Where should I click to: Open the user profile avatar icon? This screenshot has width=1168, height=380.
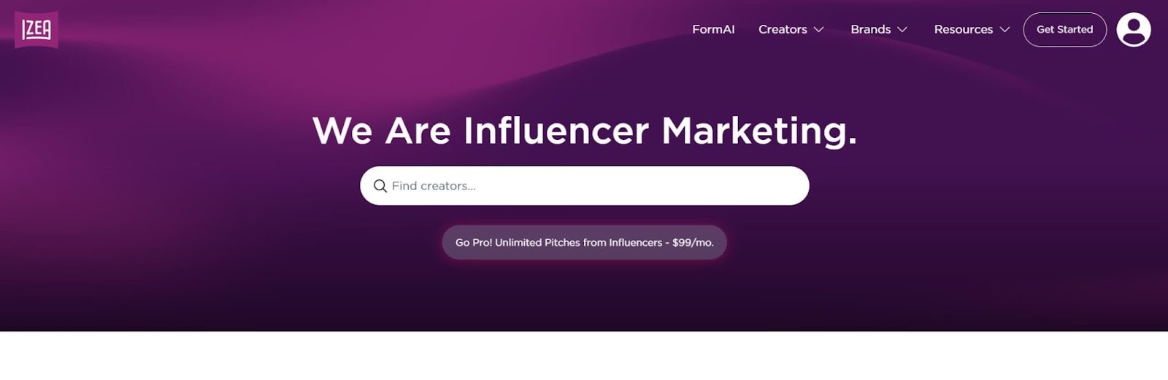(x=1133, y=30)
